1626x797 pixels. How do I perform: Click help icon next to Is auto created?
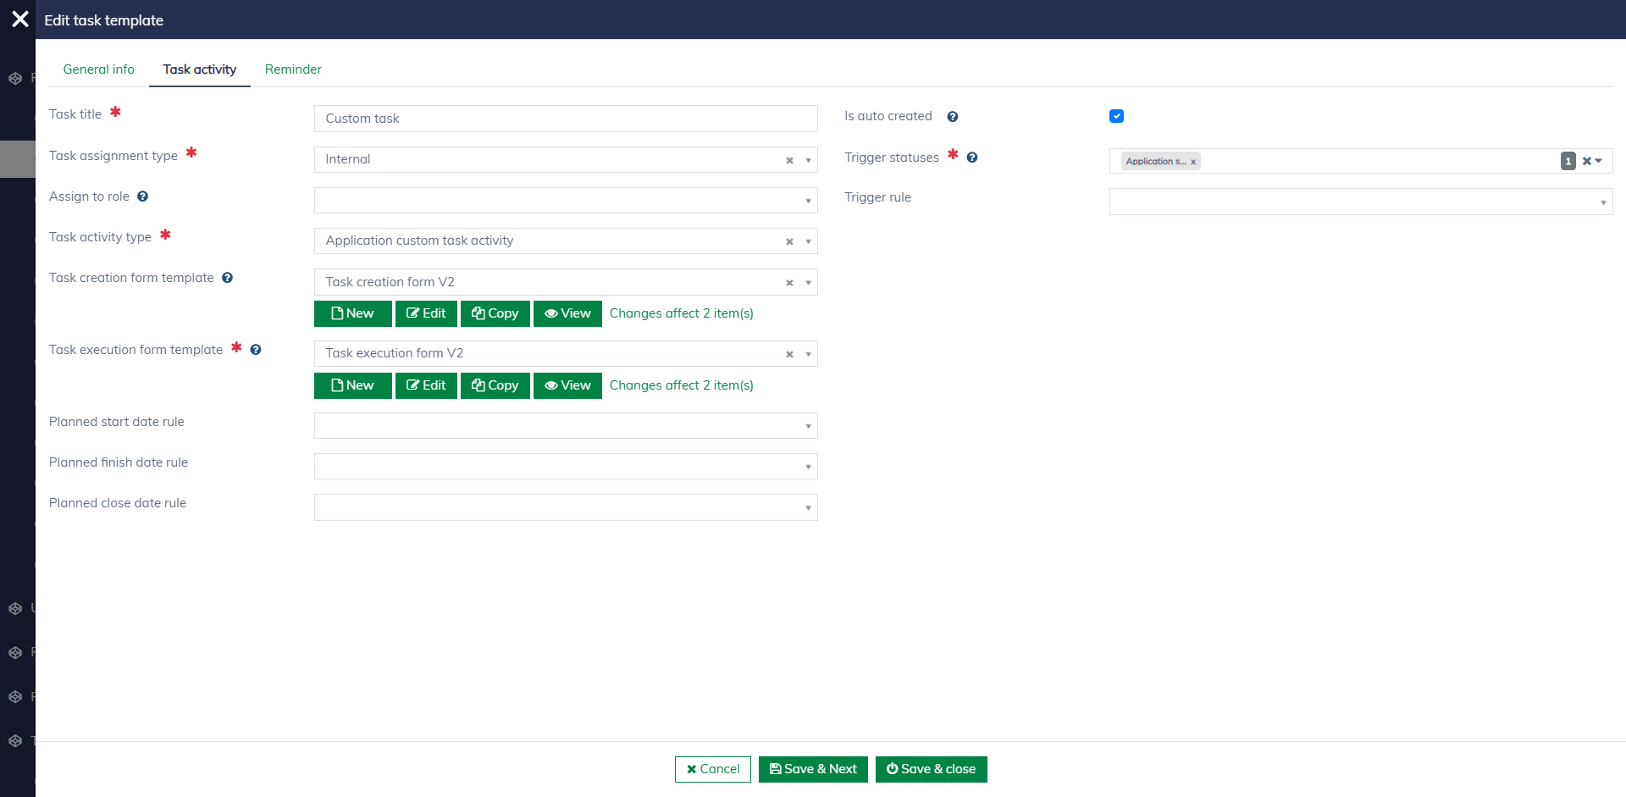pyautogui.click(x=953, y=117)
